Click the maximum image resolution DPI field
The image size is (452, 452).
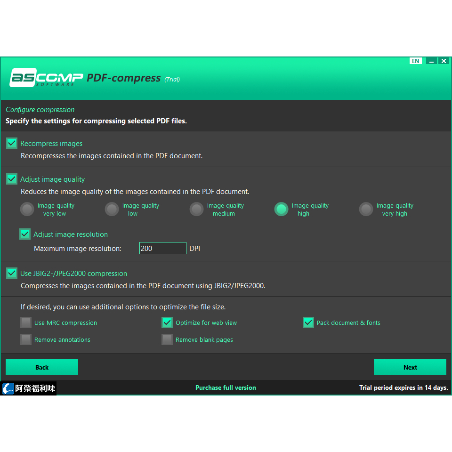coord(163,248)
